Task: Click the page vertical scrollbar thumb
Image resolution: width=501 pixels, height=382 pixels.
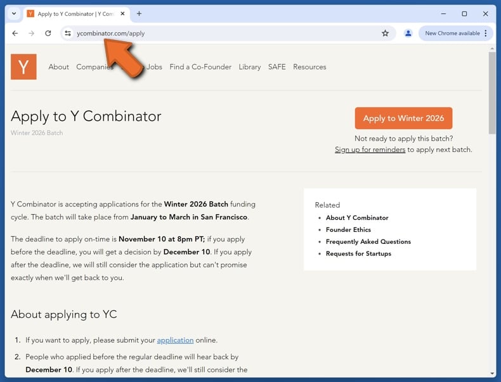Action: point(492,92)
